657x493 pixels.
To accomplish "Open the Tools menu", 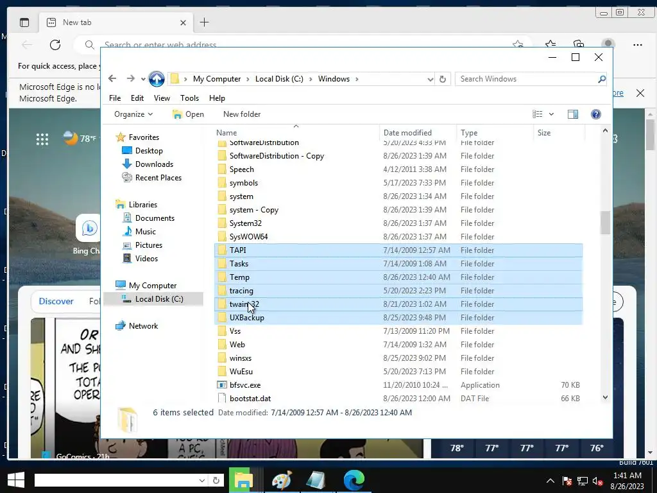I will (189, 98).
